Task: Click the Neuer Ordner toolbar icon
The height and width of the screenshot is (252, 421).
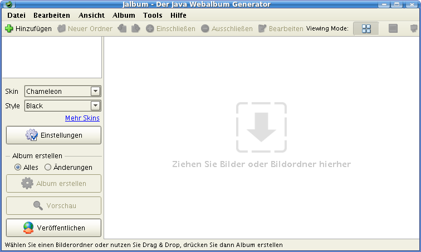Action: pos(61,28)
